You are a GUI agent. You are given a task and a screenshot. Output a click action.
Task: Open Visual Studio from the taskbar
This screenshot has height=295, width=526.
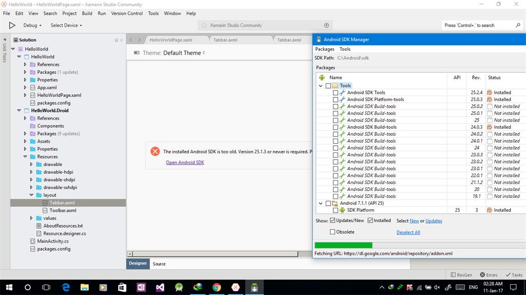point(160,287)
